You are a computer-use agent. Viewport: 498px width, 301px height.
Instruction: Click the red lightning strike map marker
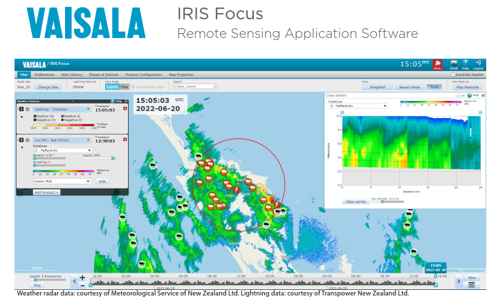click(x=237, y=190)
